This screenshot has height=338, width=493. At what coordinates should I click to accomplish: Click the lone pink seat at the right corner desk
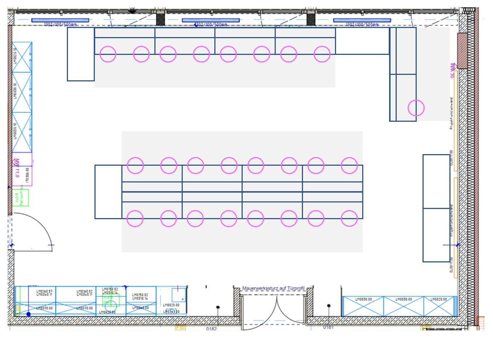[x=416, y=108]
